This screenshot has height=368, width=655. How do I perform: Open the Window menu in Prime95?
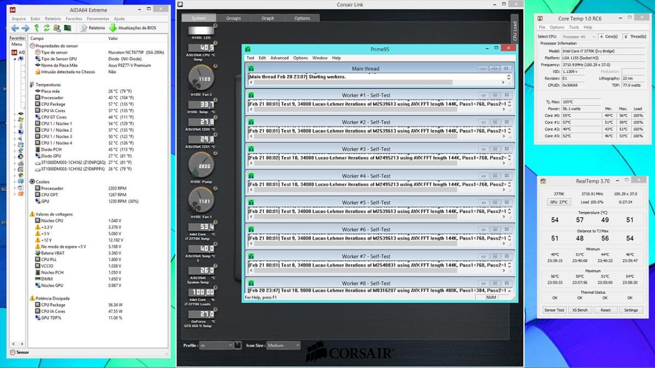click(320, 58)
